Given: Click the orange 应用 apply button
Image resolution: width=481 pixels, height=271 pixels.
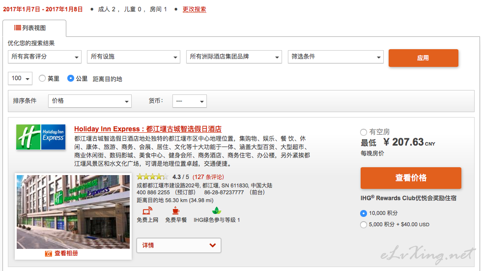Looking at the screenshot, I should click(x=424, y=58).
